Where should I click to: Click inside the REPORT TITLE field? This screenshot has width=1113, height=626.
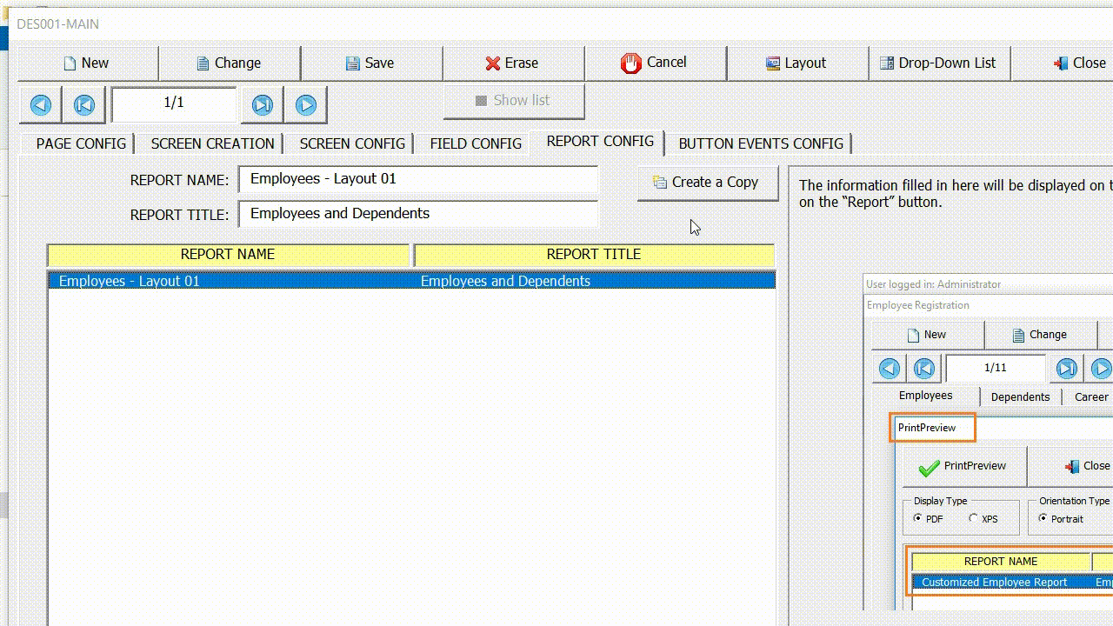click(x=417, y=213)
